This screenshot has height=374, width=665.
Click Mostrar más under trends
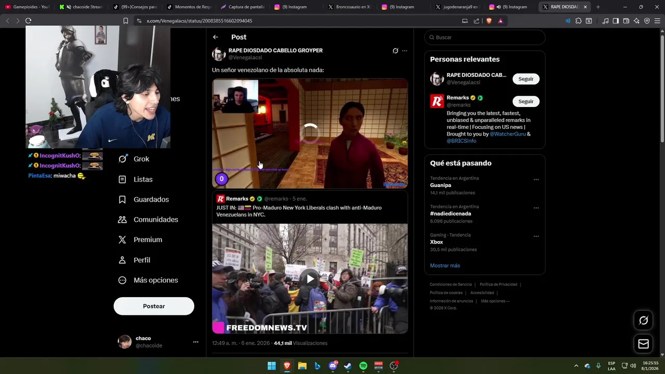coord(445,265)
